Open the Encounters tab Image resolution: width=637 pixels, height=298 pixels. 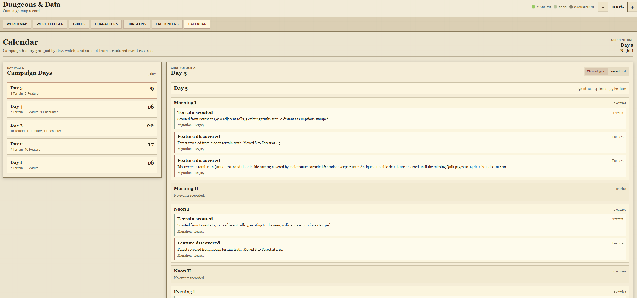[x=167, y=24]
